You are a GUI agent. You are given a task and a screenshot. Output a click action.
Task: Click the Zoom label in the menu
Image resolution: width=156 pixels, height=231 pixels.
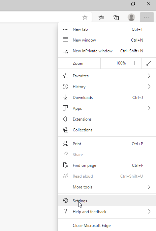78,63
